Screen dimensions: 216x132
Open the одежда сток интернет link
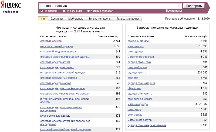pyautogui.click(x=141, y=83)
